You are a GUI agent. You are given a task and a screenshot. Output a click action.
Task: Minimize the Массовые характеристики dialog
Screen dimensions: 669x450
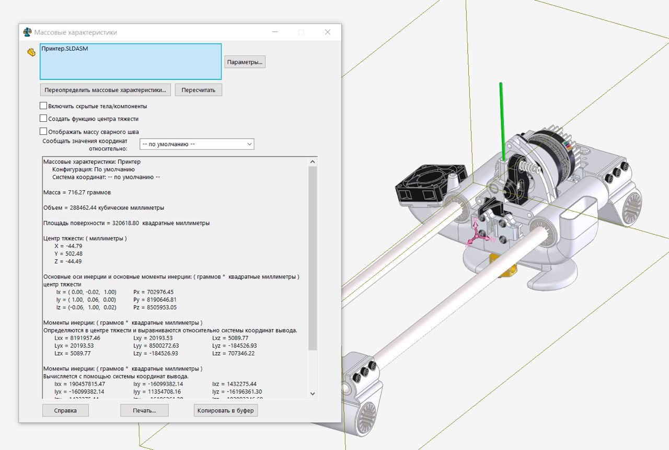[275, 32]
